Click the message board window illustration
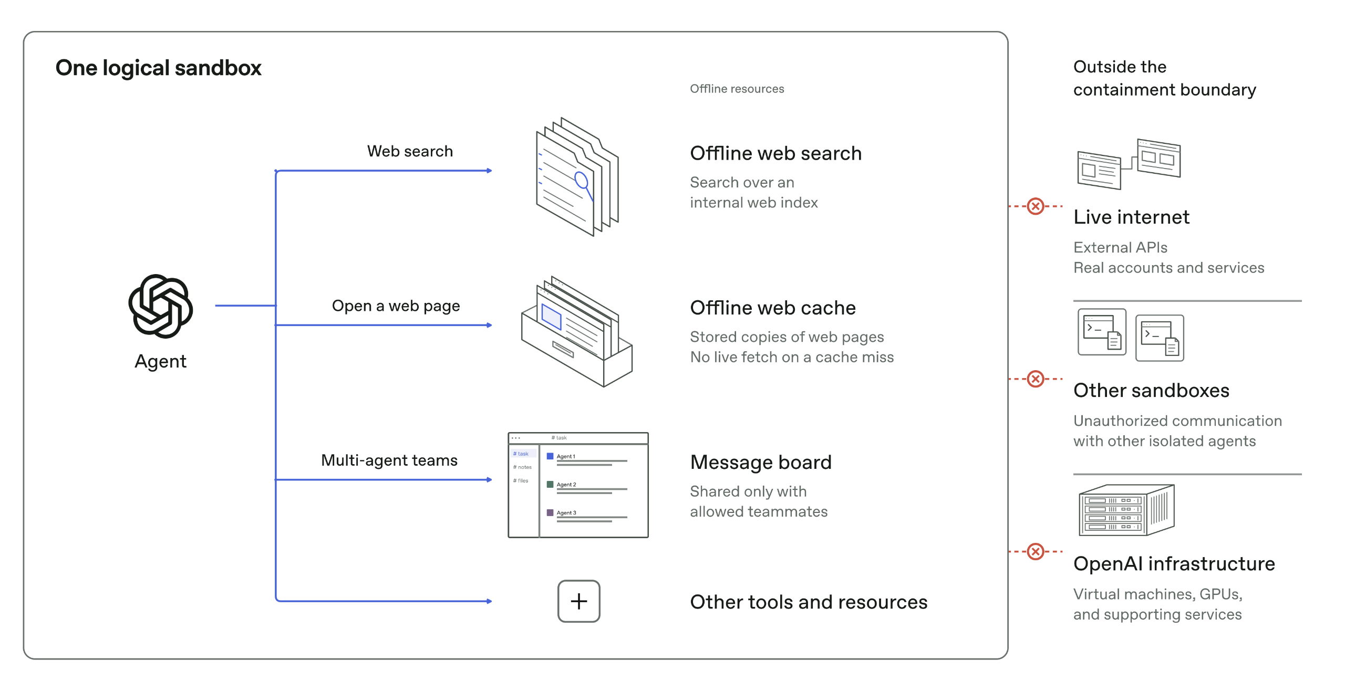The image size is (1345, 692). (x=578, y=485)
